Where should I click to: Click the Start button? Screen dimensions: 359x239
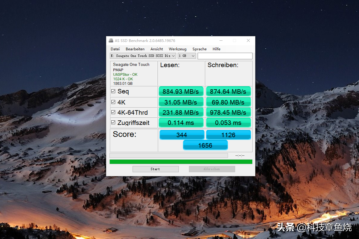155,169
